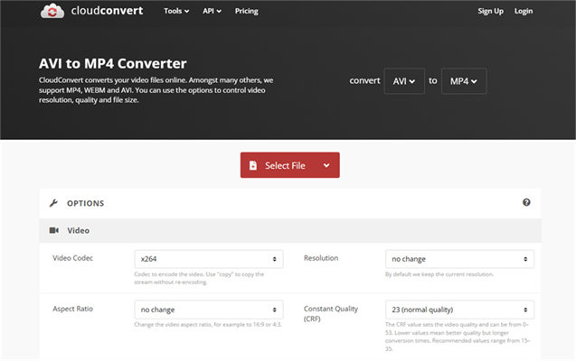This screenshot has width=576, height=361.
Task: Open the Video Codec x264 dropdown
Action: coord(209,259)
